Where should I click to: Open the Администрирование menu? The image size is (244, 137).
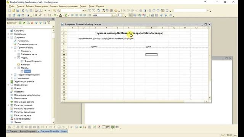68,6
